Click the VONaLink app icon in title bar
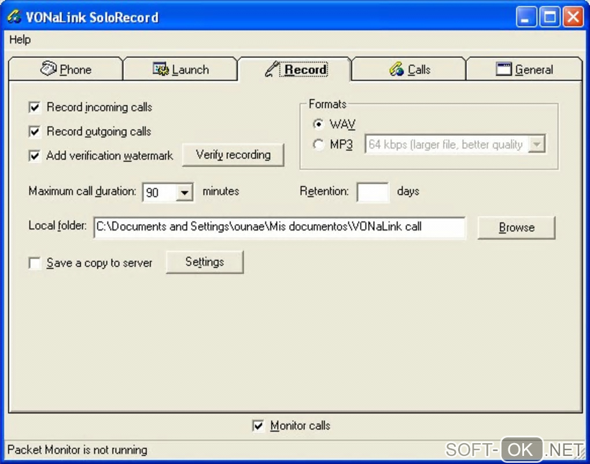This screenshot has height=464, width=590. (14, 17)
